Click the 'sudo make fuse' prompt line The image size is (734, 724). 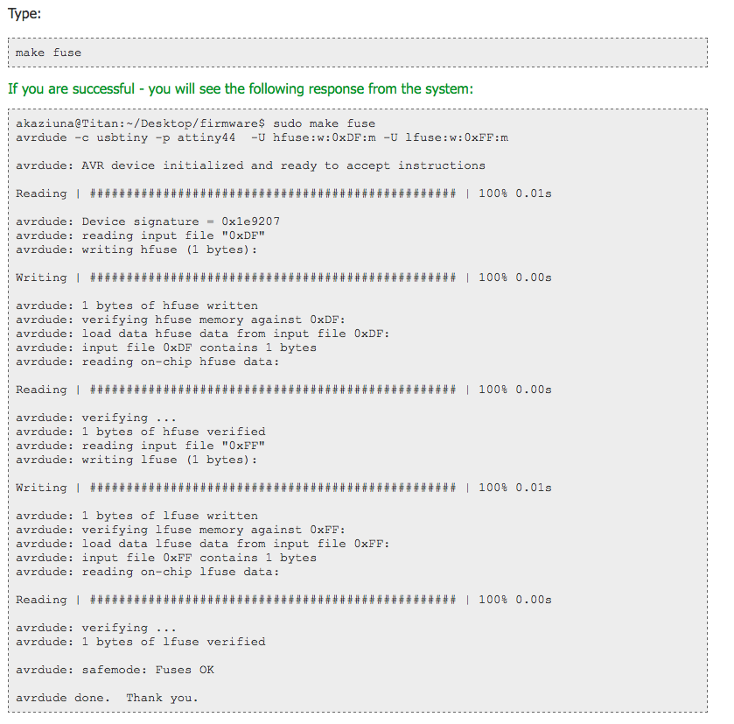[196, 123]
